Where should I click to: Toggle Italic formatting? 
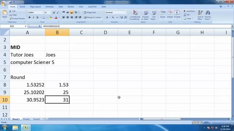[x=33, y=17]
